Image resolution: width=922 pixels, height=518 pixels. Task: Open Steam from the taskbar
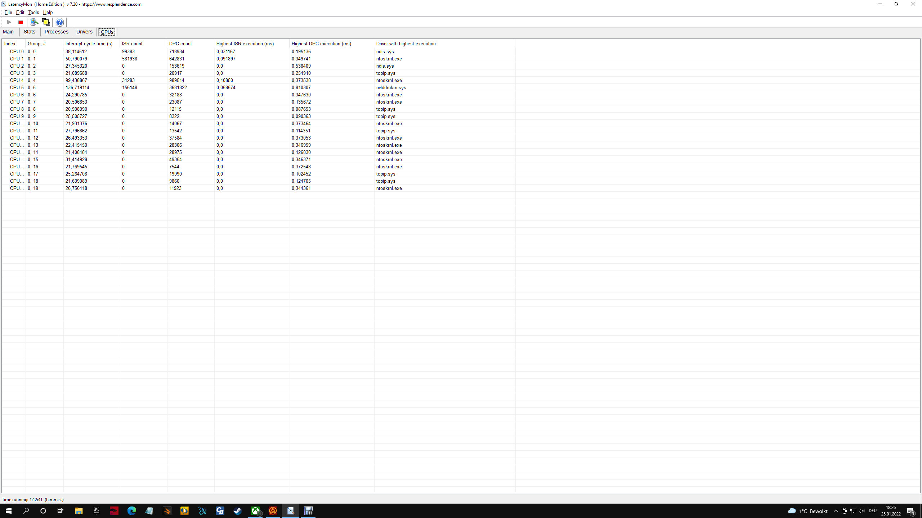pyautogui.click(x=237, y=511)
